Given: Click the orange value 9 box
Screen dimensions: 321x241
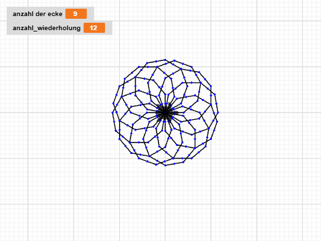Looking at the screenshot, I should coord(76,14).
